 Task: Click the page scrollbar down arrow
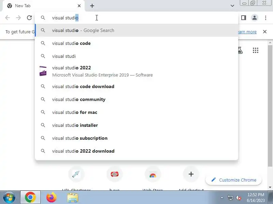coord(270,187)
